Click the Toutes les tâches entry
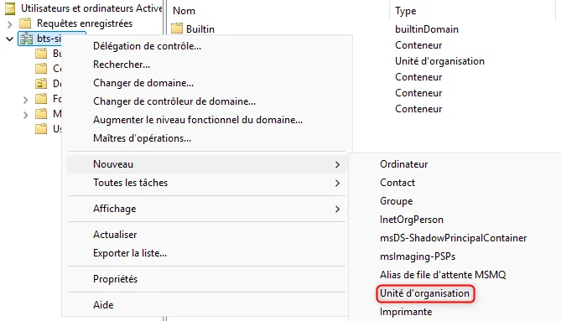 [207, 183]
